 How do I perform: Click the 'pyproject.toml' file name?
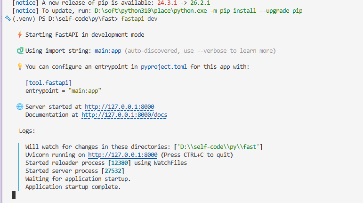pyautogui.click(x=164, y=67)
